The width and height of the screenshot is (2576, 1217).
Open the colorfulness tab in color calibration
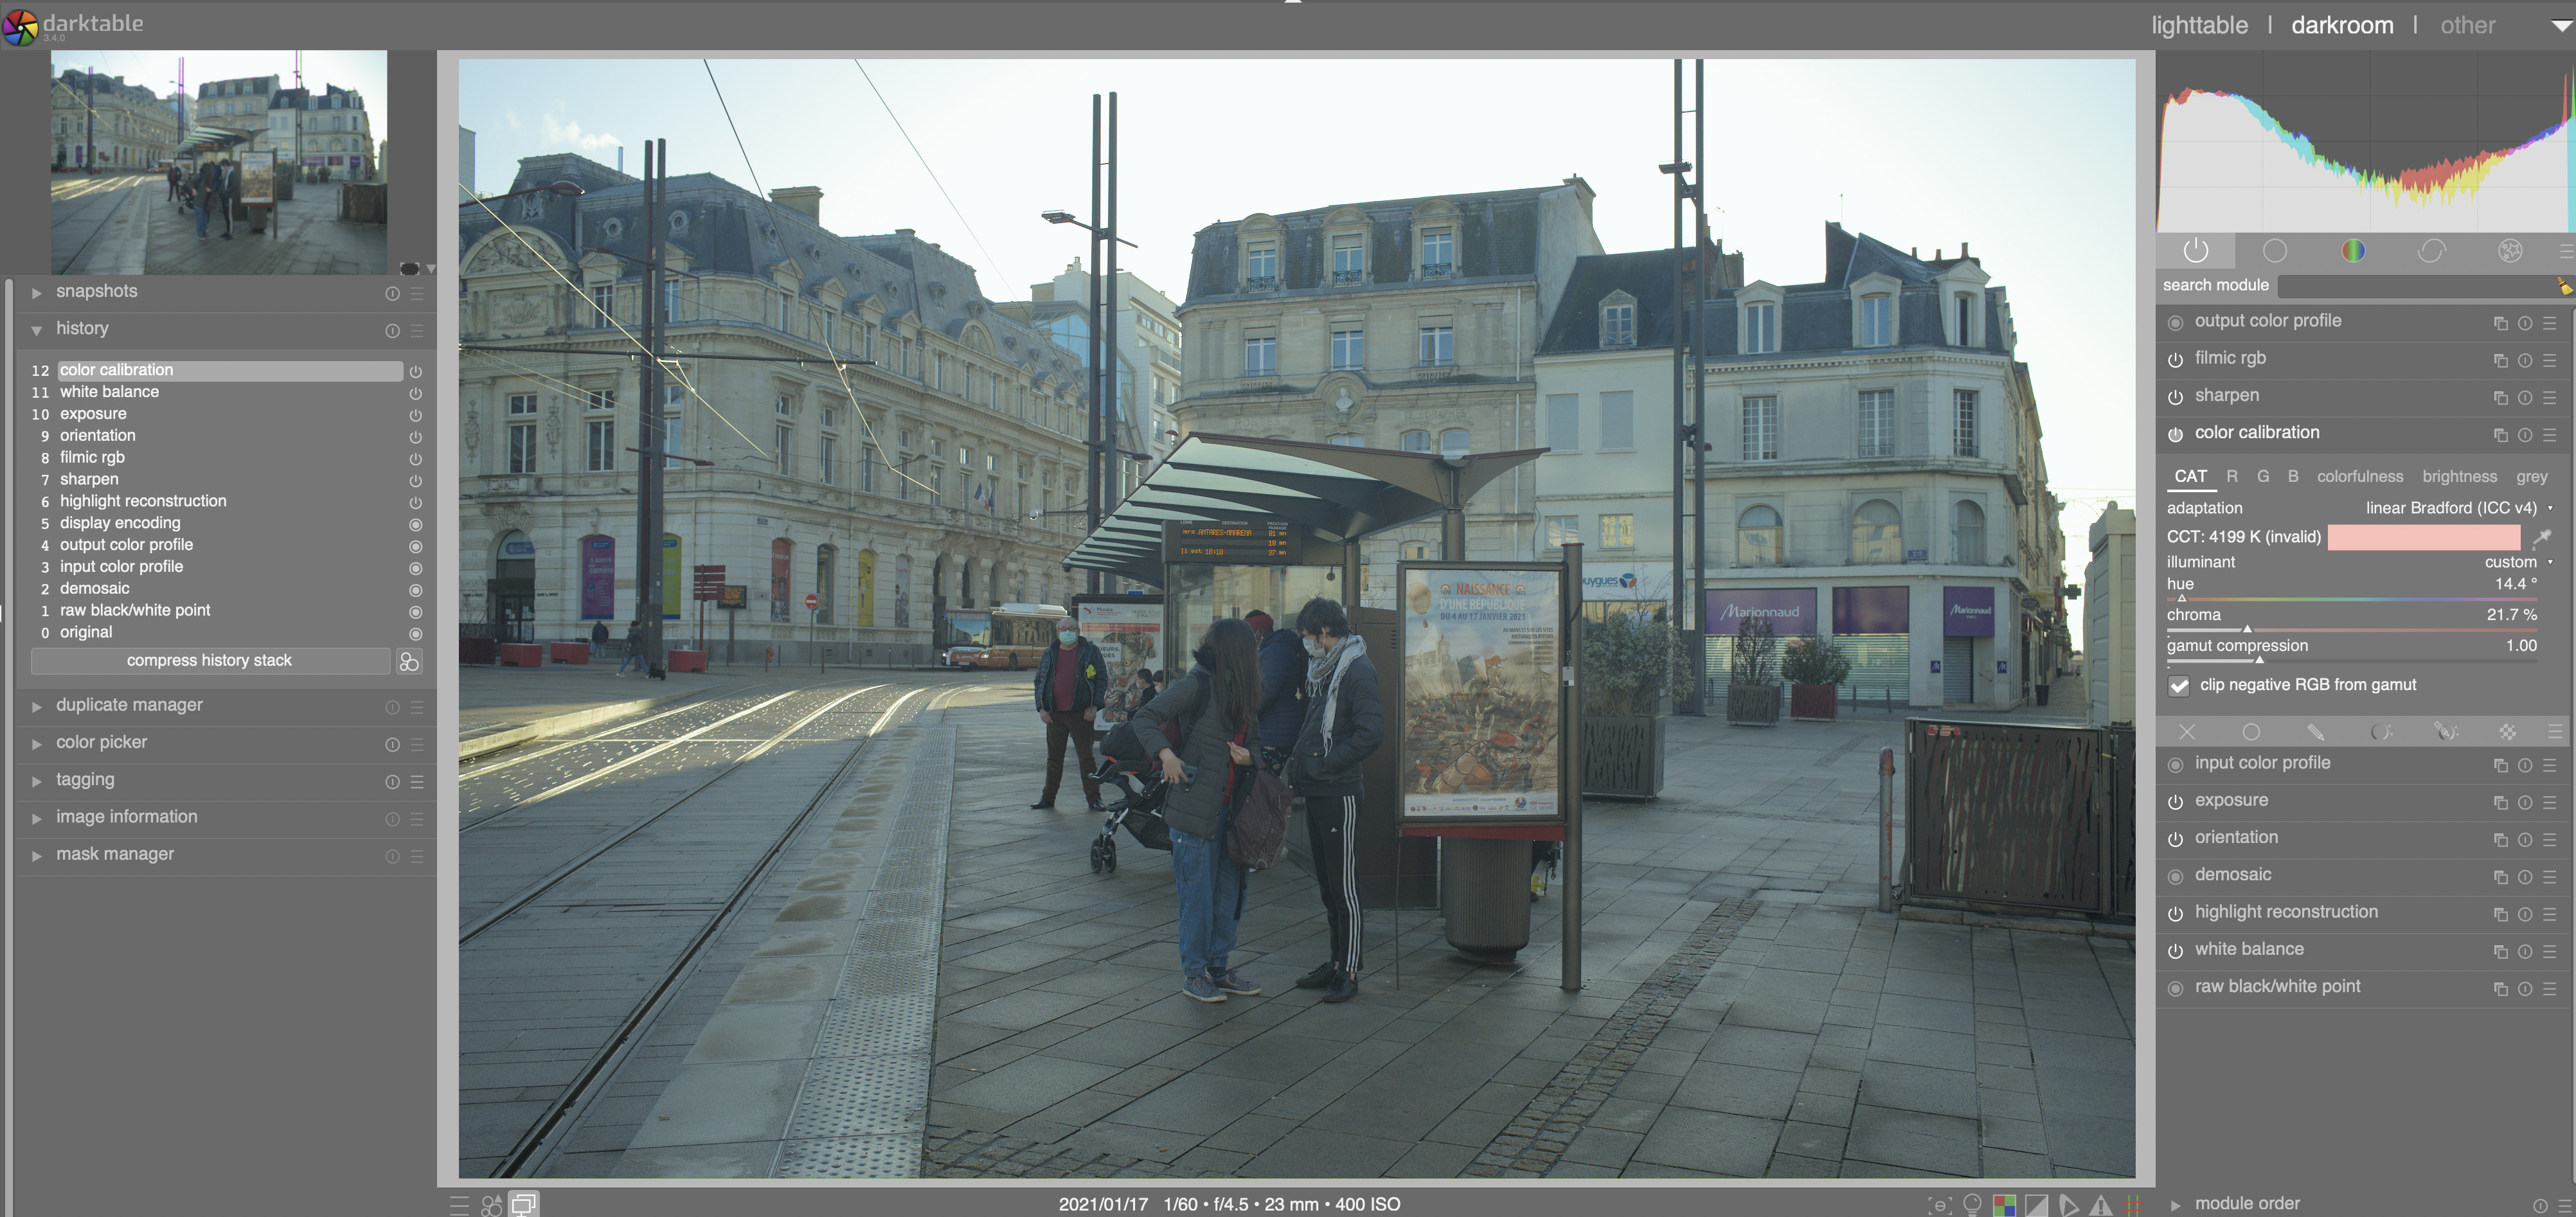(x=2359, y=477)
